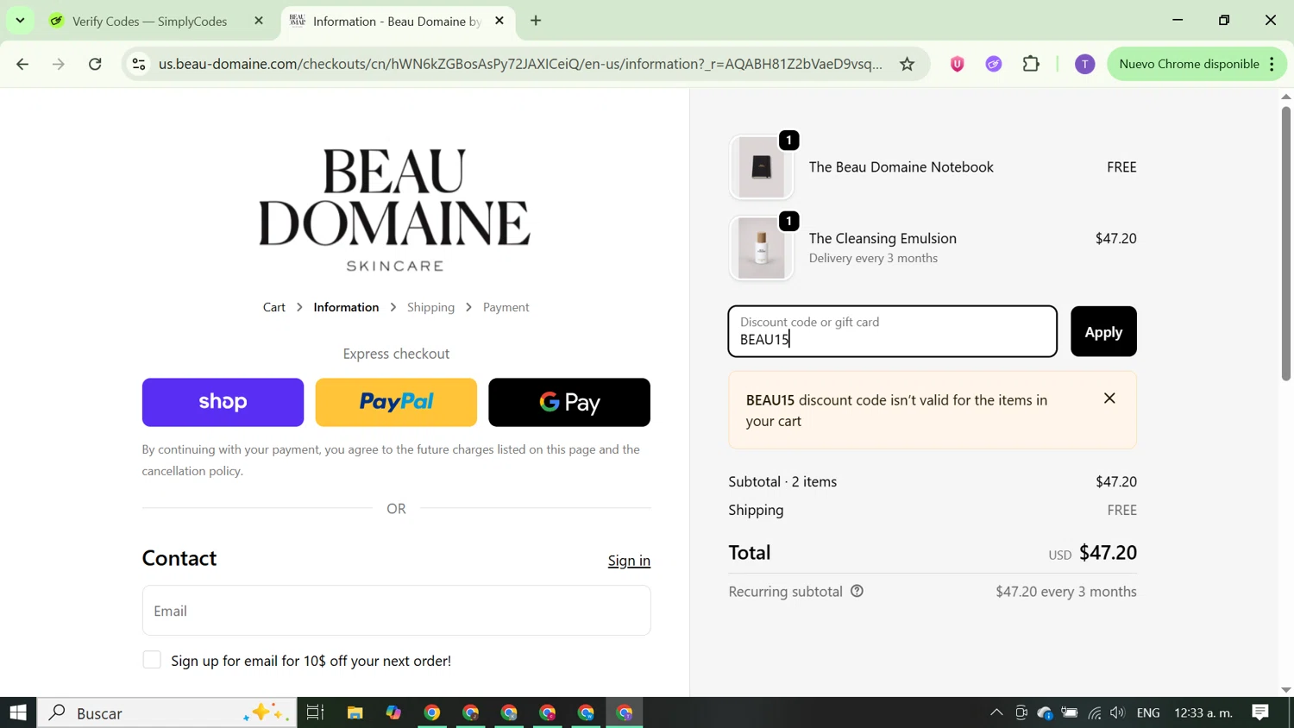
Task: Click the Beau Domaine Skincare logo
Action: coord(395,210)
